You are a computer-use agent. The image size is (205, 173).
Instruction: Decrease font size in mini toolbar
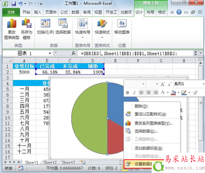point(169,85)
